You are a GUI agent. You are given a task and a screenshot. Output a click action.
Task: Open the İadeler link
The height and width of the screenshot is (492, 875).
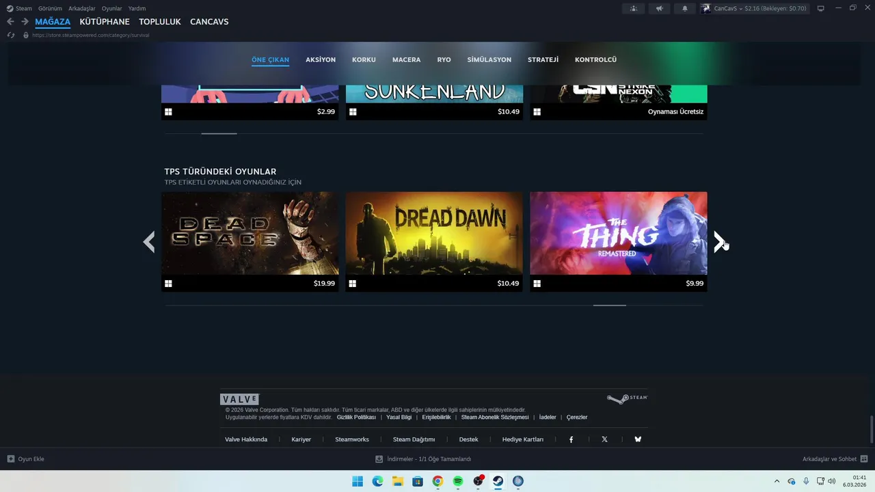[x=548, y=418]
